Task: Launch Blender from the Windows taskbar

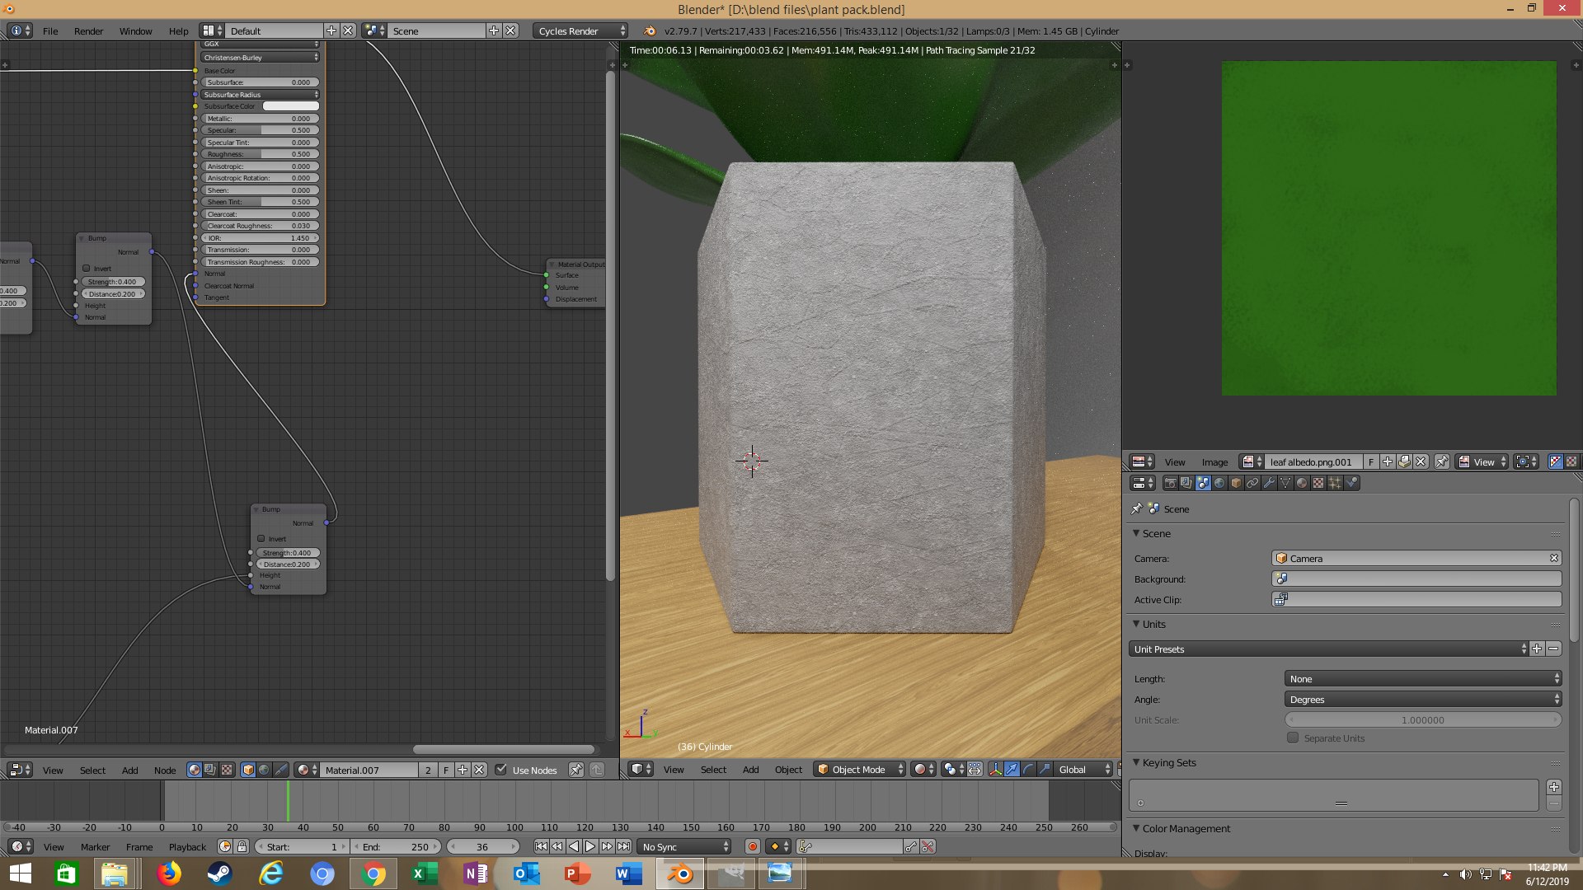Action: tap(680, 874)
